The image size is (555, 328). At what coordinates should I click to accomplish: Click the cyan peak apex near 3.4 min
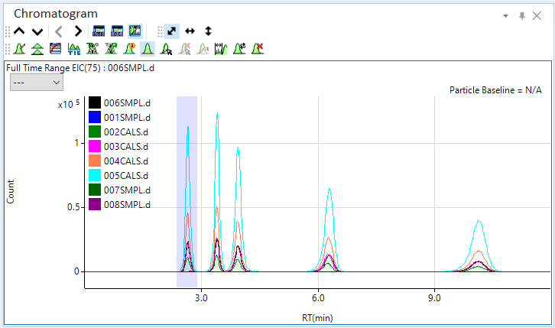[x=217, y=114]
